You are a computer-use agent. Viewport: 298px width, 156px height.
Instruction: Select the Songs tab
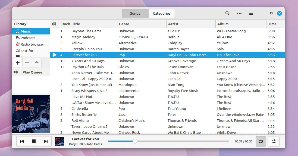pos(135,13)
